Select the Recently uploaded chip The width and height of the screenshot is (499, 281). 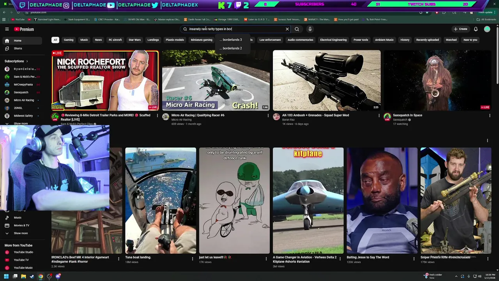(x=427, y=40)
